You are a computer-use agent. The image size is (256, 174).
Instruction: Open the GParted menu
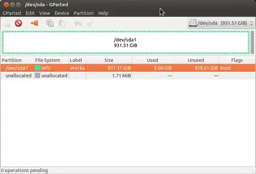[12, 13]
